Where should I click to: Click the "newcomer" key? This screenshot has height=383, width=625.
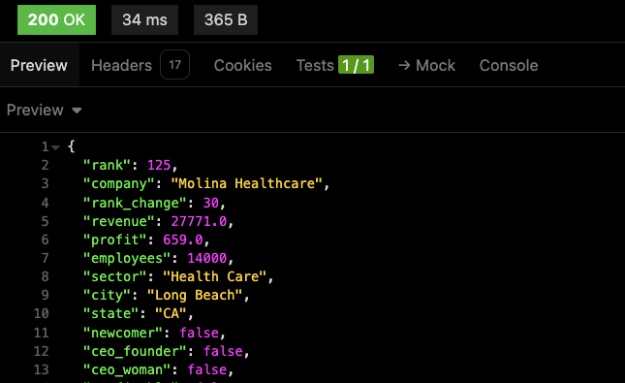123,333
